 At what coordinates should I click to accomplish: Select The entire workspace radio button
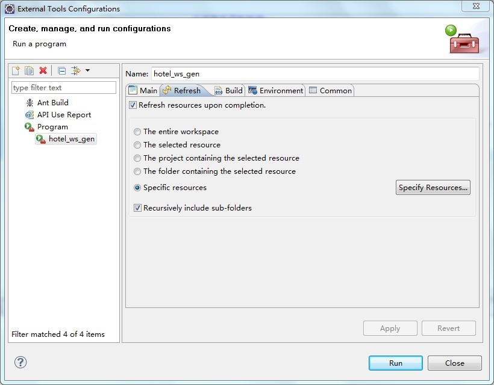(x=137, y=132)
